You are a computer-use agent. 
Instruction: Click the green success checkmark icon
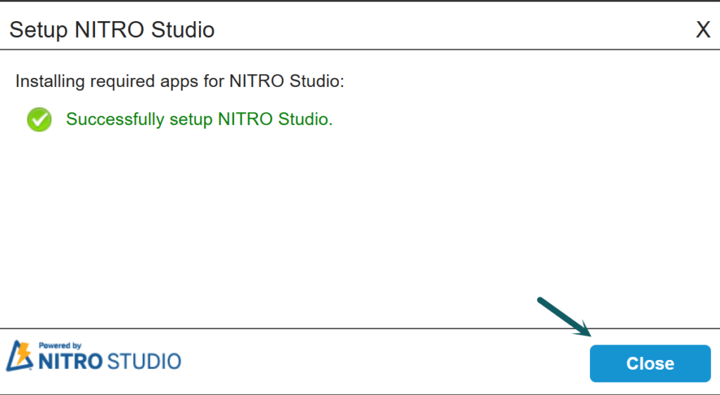(39, 119)
